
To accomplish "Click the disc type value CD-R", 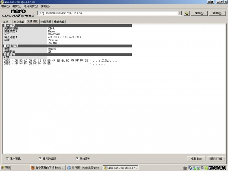I will pos(51,28).
